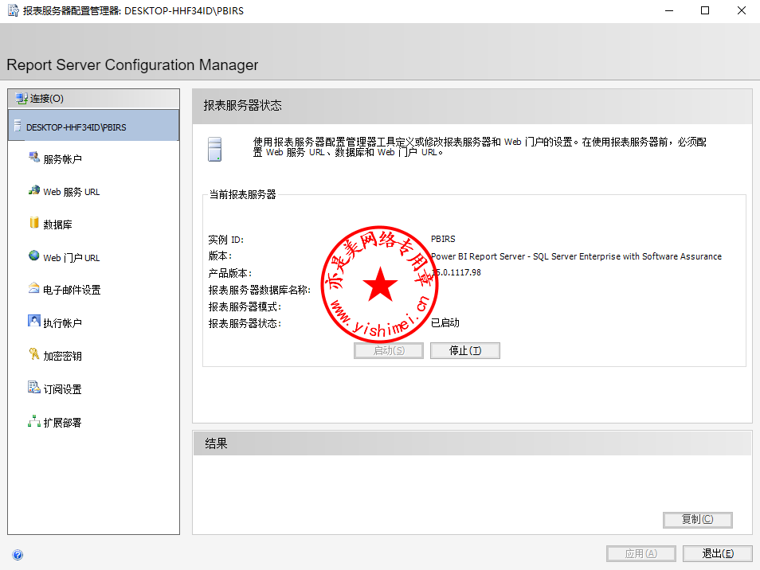Click the 已启动 status value
The height and width of the screenshot is (570, 760).
point(445,323)
